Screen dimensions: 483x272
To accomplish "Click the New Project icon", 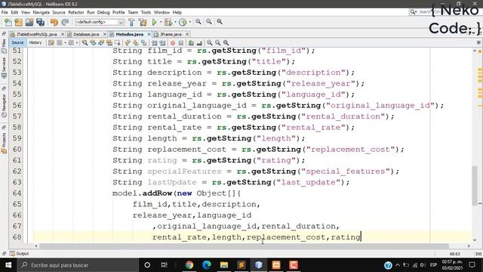I will (18, 22).
